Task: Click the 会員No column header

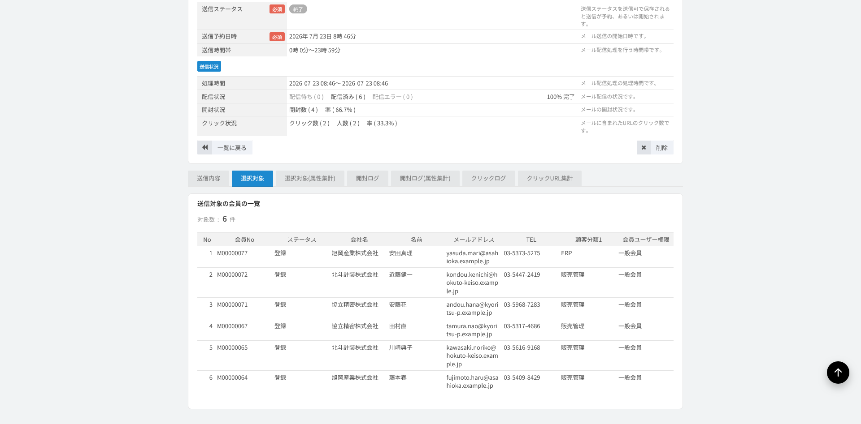Action: [x=244, y=240]
